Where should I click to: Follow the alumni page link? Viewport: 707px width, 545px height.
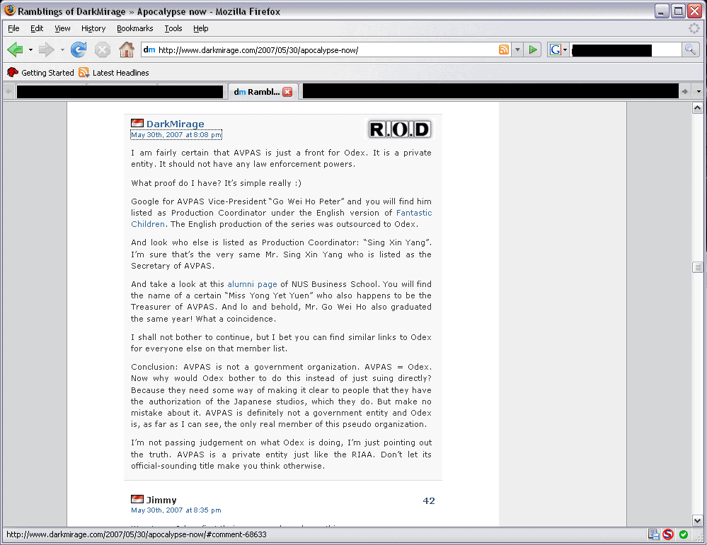coord(252,284)
